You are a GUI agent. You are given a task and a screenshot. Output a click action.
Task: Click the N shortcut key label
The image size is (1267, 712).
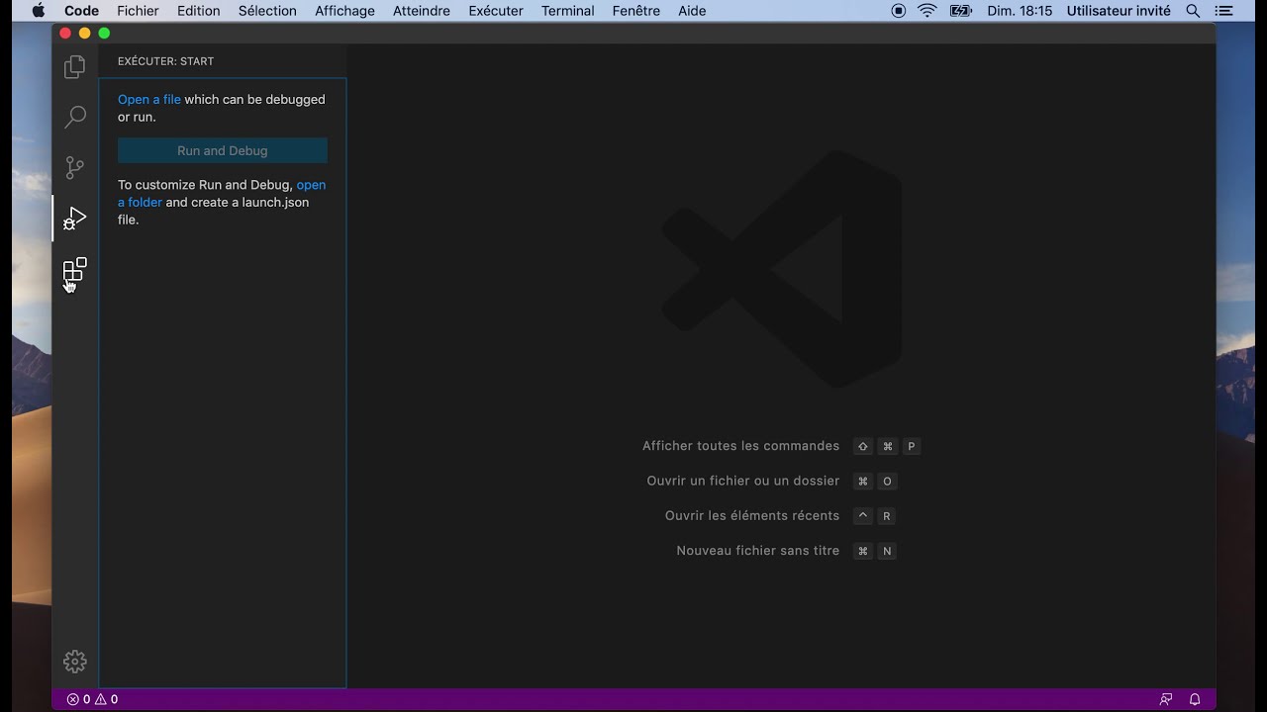(x=887, y=551)
